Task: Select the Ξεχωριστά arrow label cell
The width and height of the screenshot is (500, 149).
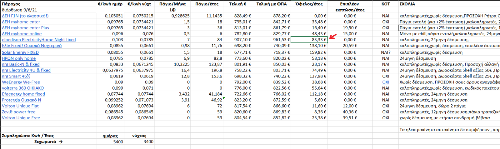Action: pyautogui.click(x=49, y=142)
